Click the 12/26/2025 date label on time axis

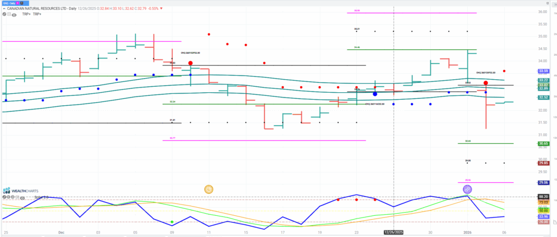[394, 232]
